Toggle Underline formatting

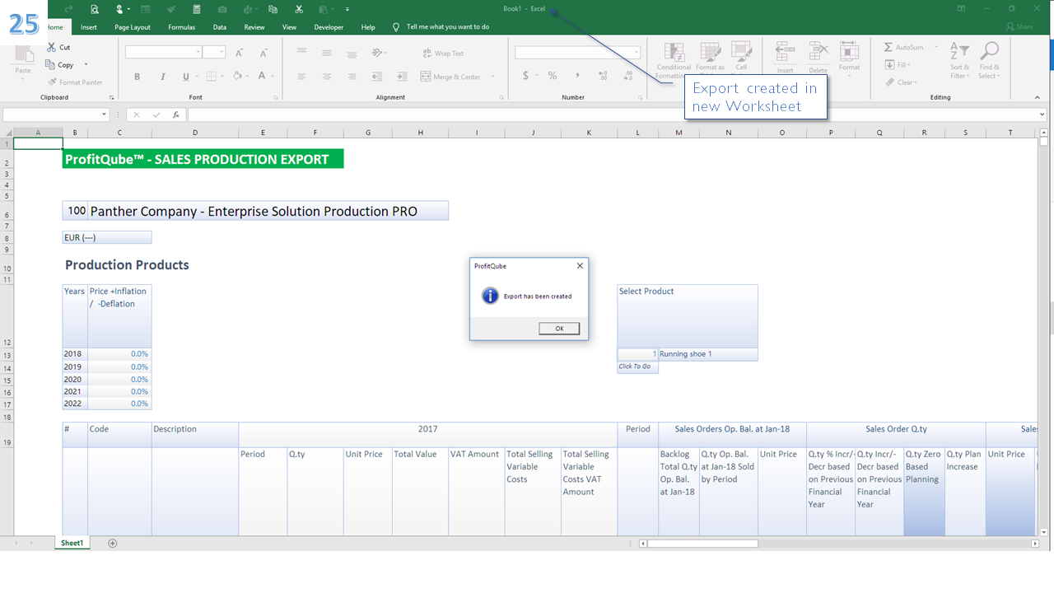coord(185,77)
